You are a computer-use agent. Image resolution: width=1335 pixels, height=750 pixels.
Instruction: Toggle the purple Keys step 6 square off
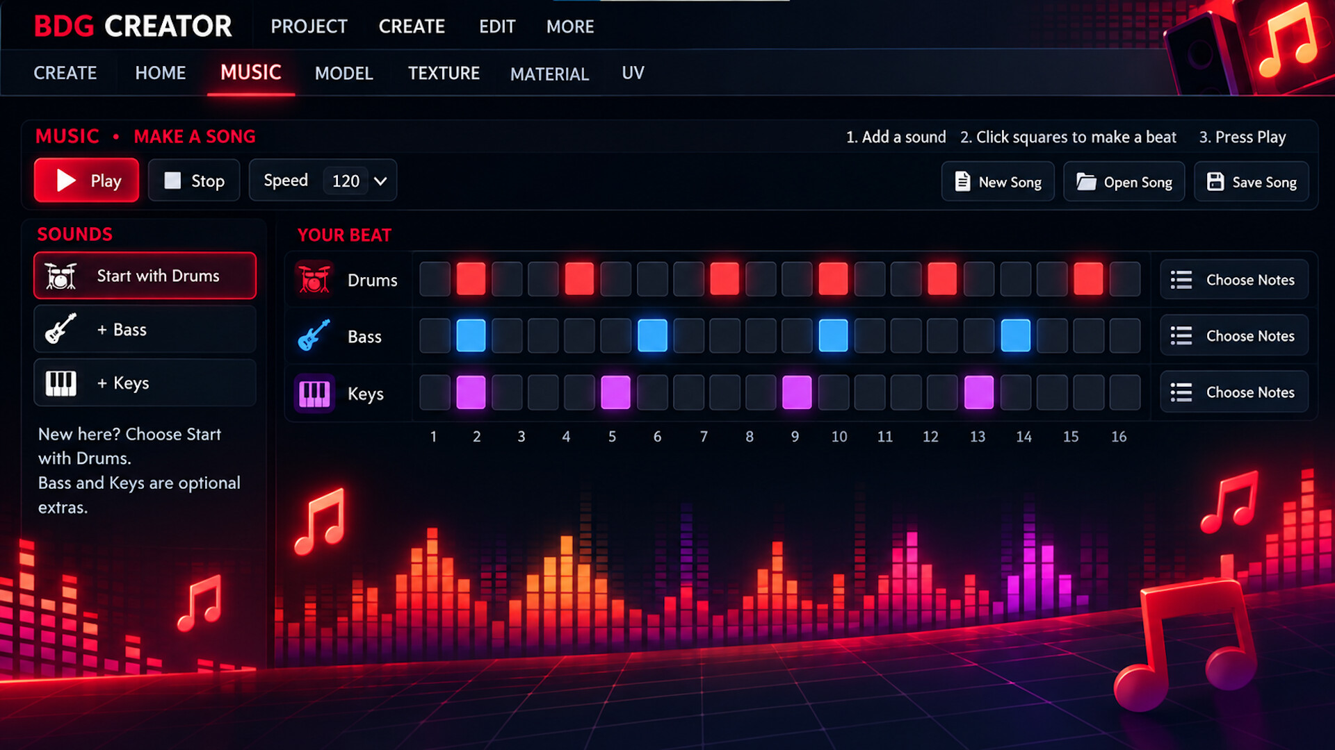point(615,392)
